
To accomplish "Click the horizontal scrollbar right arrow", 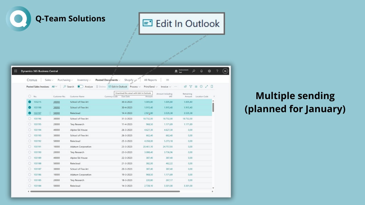I will (x=212, y=191).
